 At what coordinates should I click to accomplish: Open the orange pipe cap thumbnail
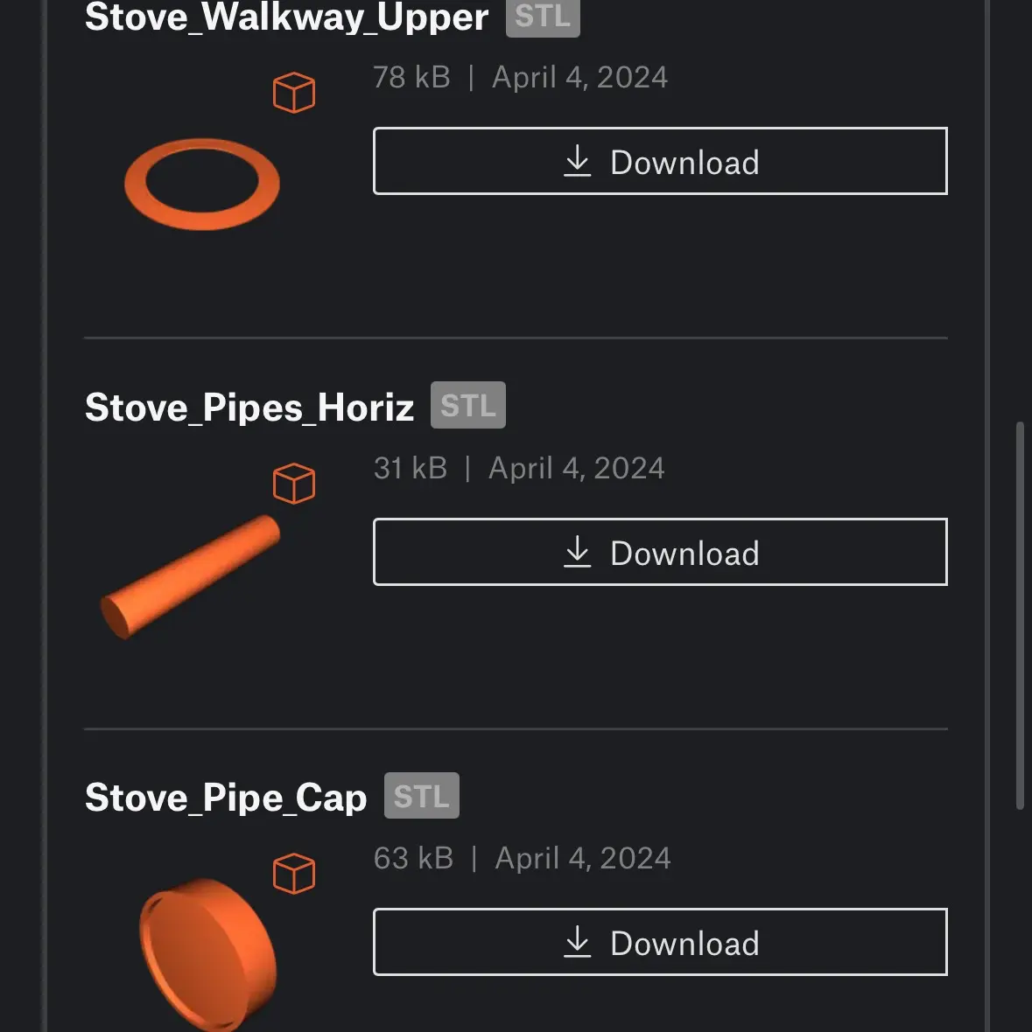pyautogui.click(x=208, y=954)
